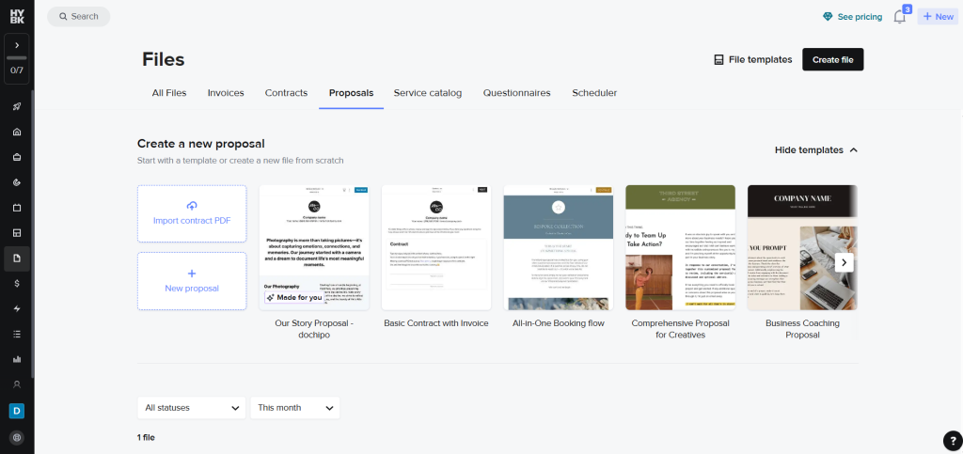Open the Our Story Proposal template thumbnail
The image size is (963, 454).
[x=314, y=247]
